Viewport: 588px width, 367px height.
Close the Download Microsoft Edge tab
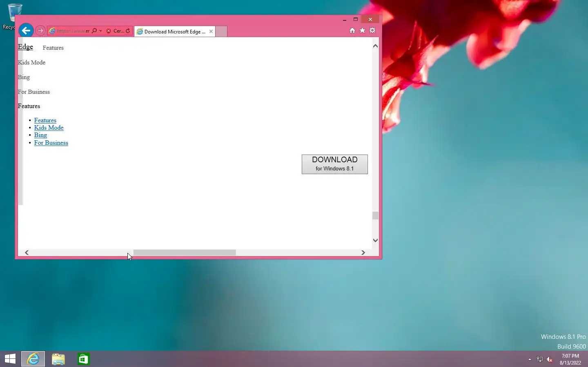211,31
